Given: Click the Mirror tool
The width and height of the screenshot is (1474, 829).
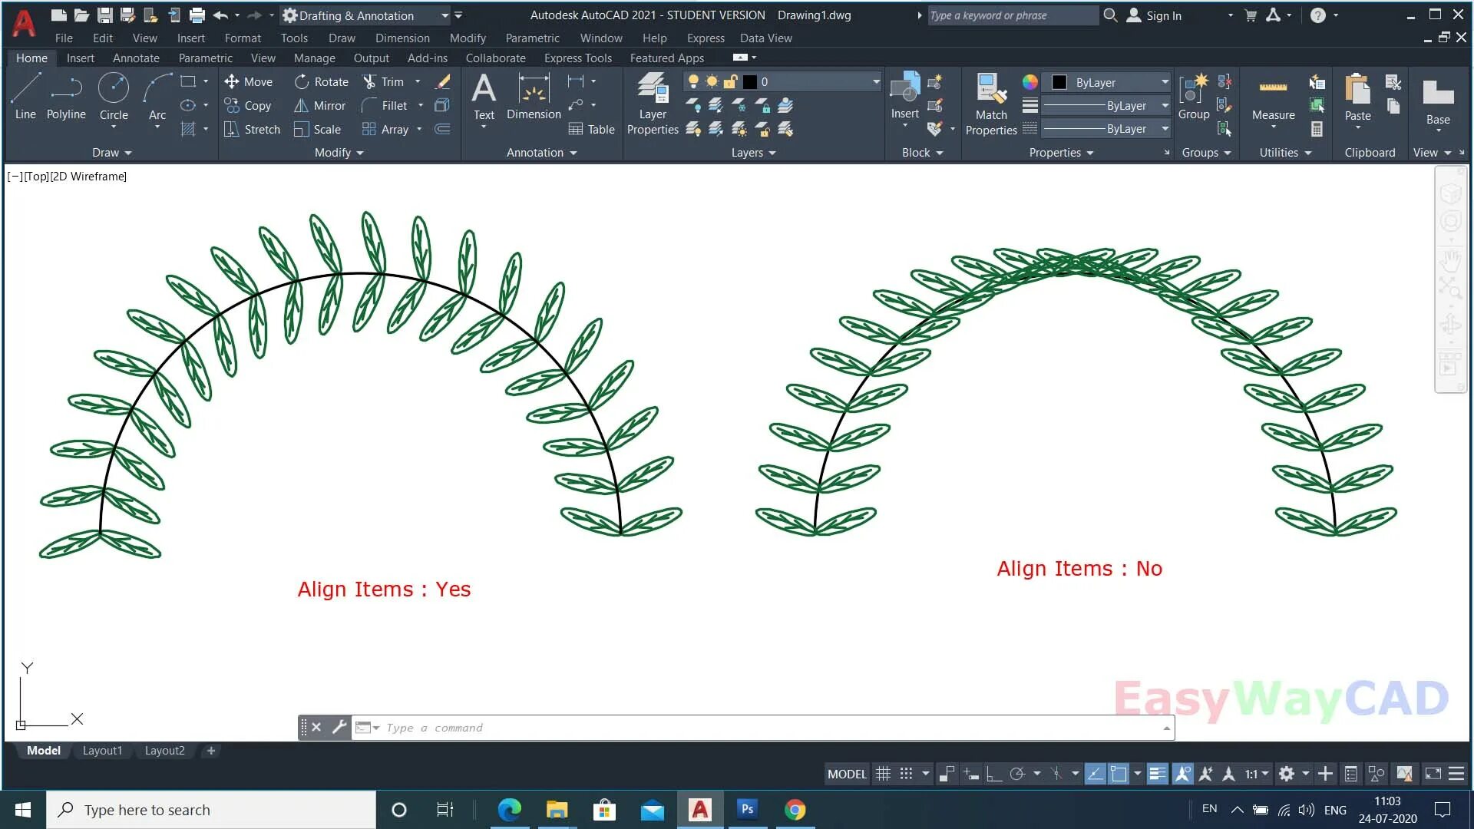Looking at the screenshot, I should (x=320, y=105).
